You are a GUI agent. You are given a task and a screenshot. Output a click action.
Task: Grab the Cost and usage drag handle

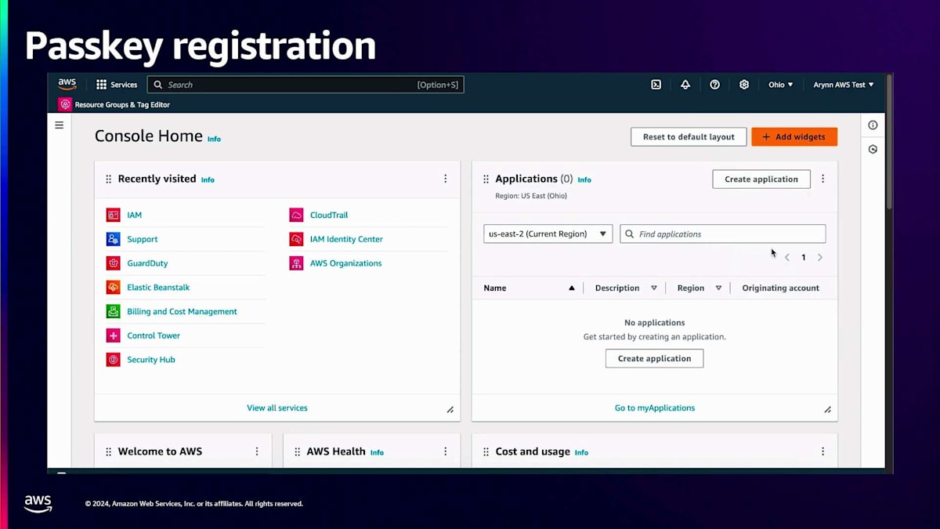[x=486, y=452]
